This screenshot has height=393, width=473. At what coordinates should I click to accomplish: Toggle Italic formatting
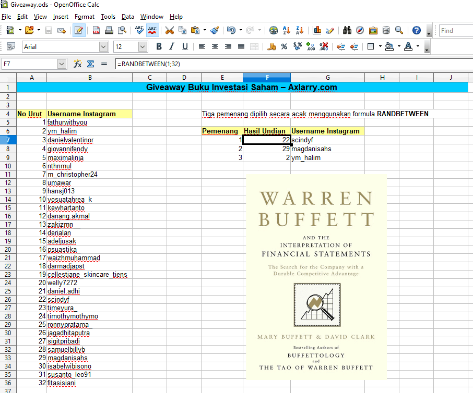172,47
